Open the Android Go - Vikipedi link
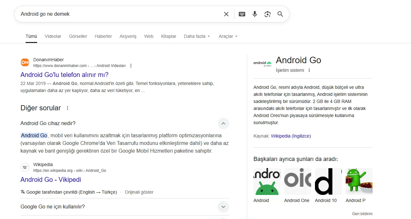 click(51, 180)
